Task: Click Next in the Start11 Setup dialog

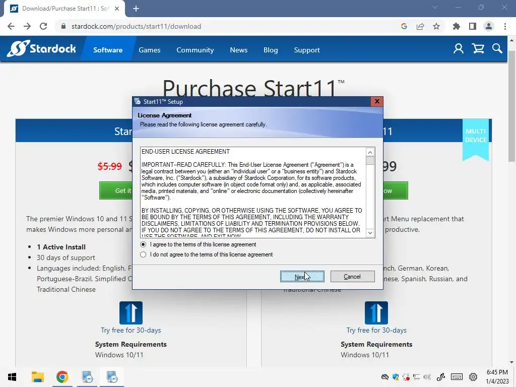Action: point(302,277)
